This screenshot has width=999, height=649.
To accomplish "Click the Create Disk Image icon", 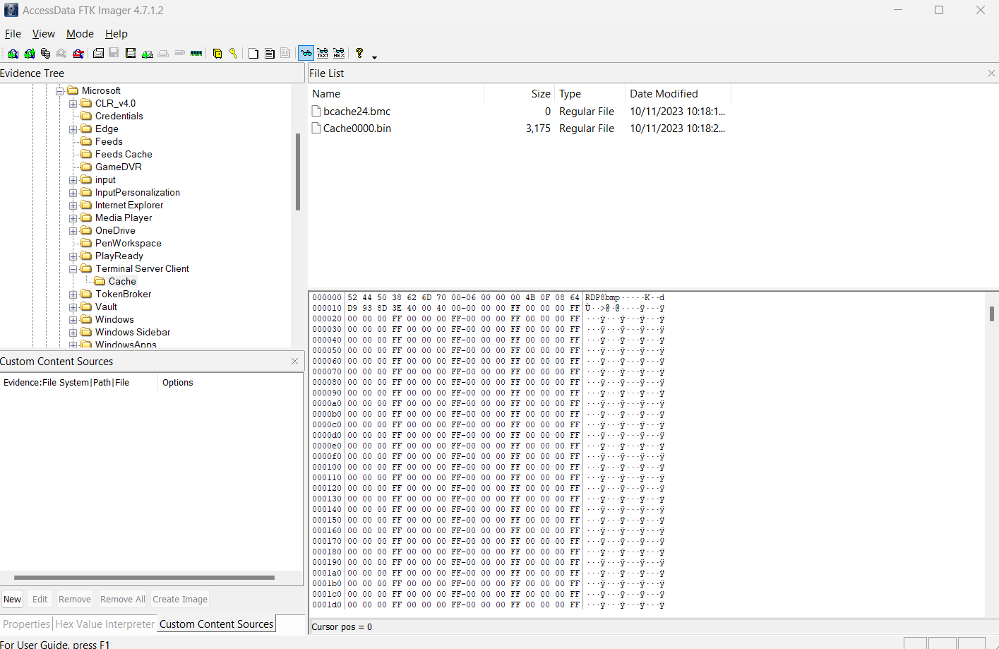I will (x=98, y=53).
